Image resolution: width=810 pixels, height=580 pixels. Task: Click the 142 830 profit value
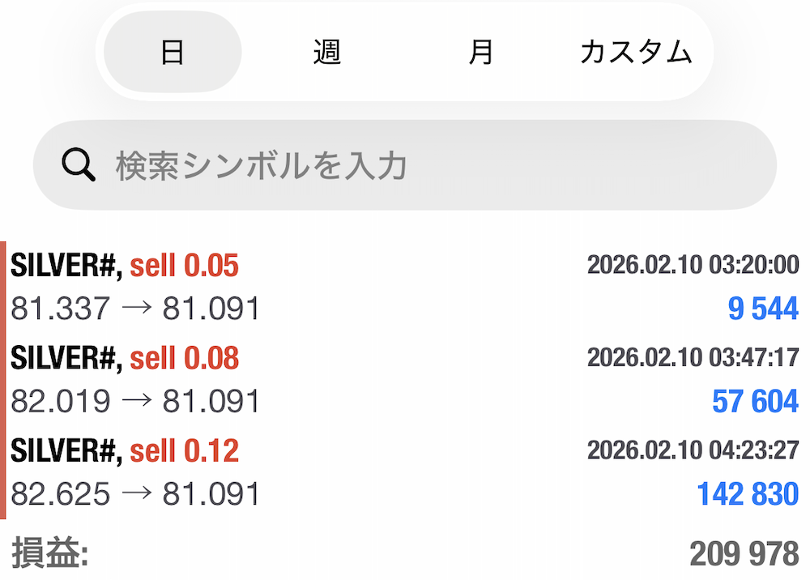coord(748,493)
